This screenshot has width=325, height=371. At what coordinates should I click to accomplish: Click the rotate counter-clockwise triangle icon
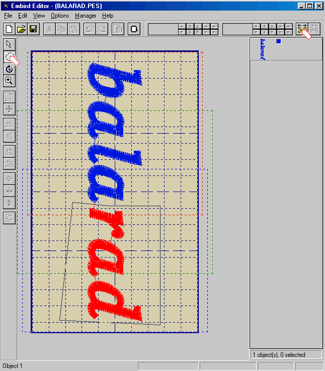point(9,151)
